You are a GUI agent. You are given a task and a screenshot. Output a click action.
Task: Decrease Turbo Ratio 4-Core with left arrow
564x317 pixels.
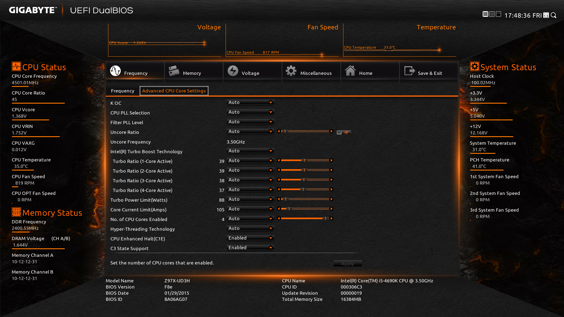tap(279, 189)
